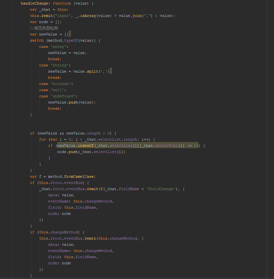
Task: Place cursor on the 'boolean' case line
Action: pyautogui.click(x=60, y=83)
